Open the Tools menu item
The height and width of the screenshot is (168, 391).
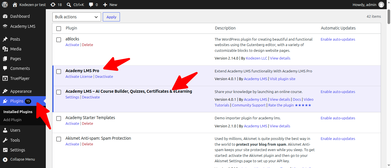coord(23,140)
